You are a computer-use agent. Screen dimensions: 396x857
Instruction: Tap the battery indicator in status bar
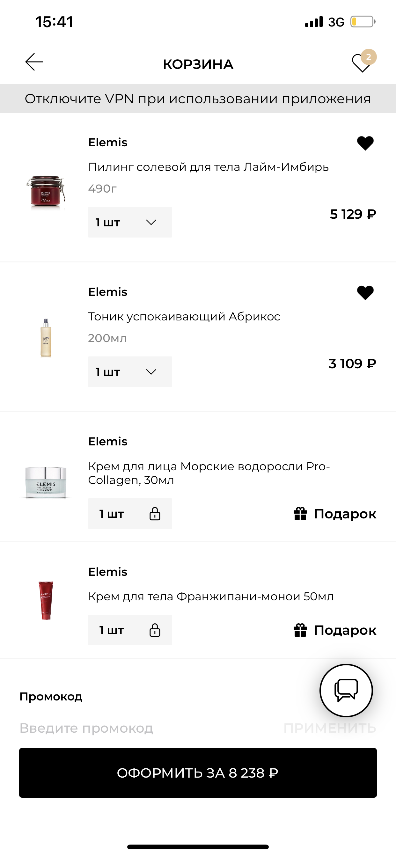tap(363, 22)
